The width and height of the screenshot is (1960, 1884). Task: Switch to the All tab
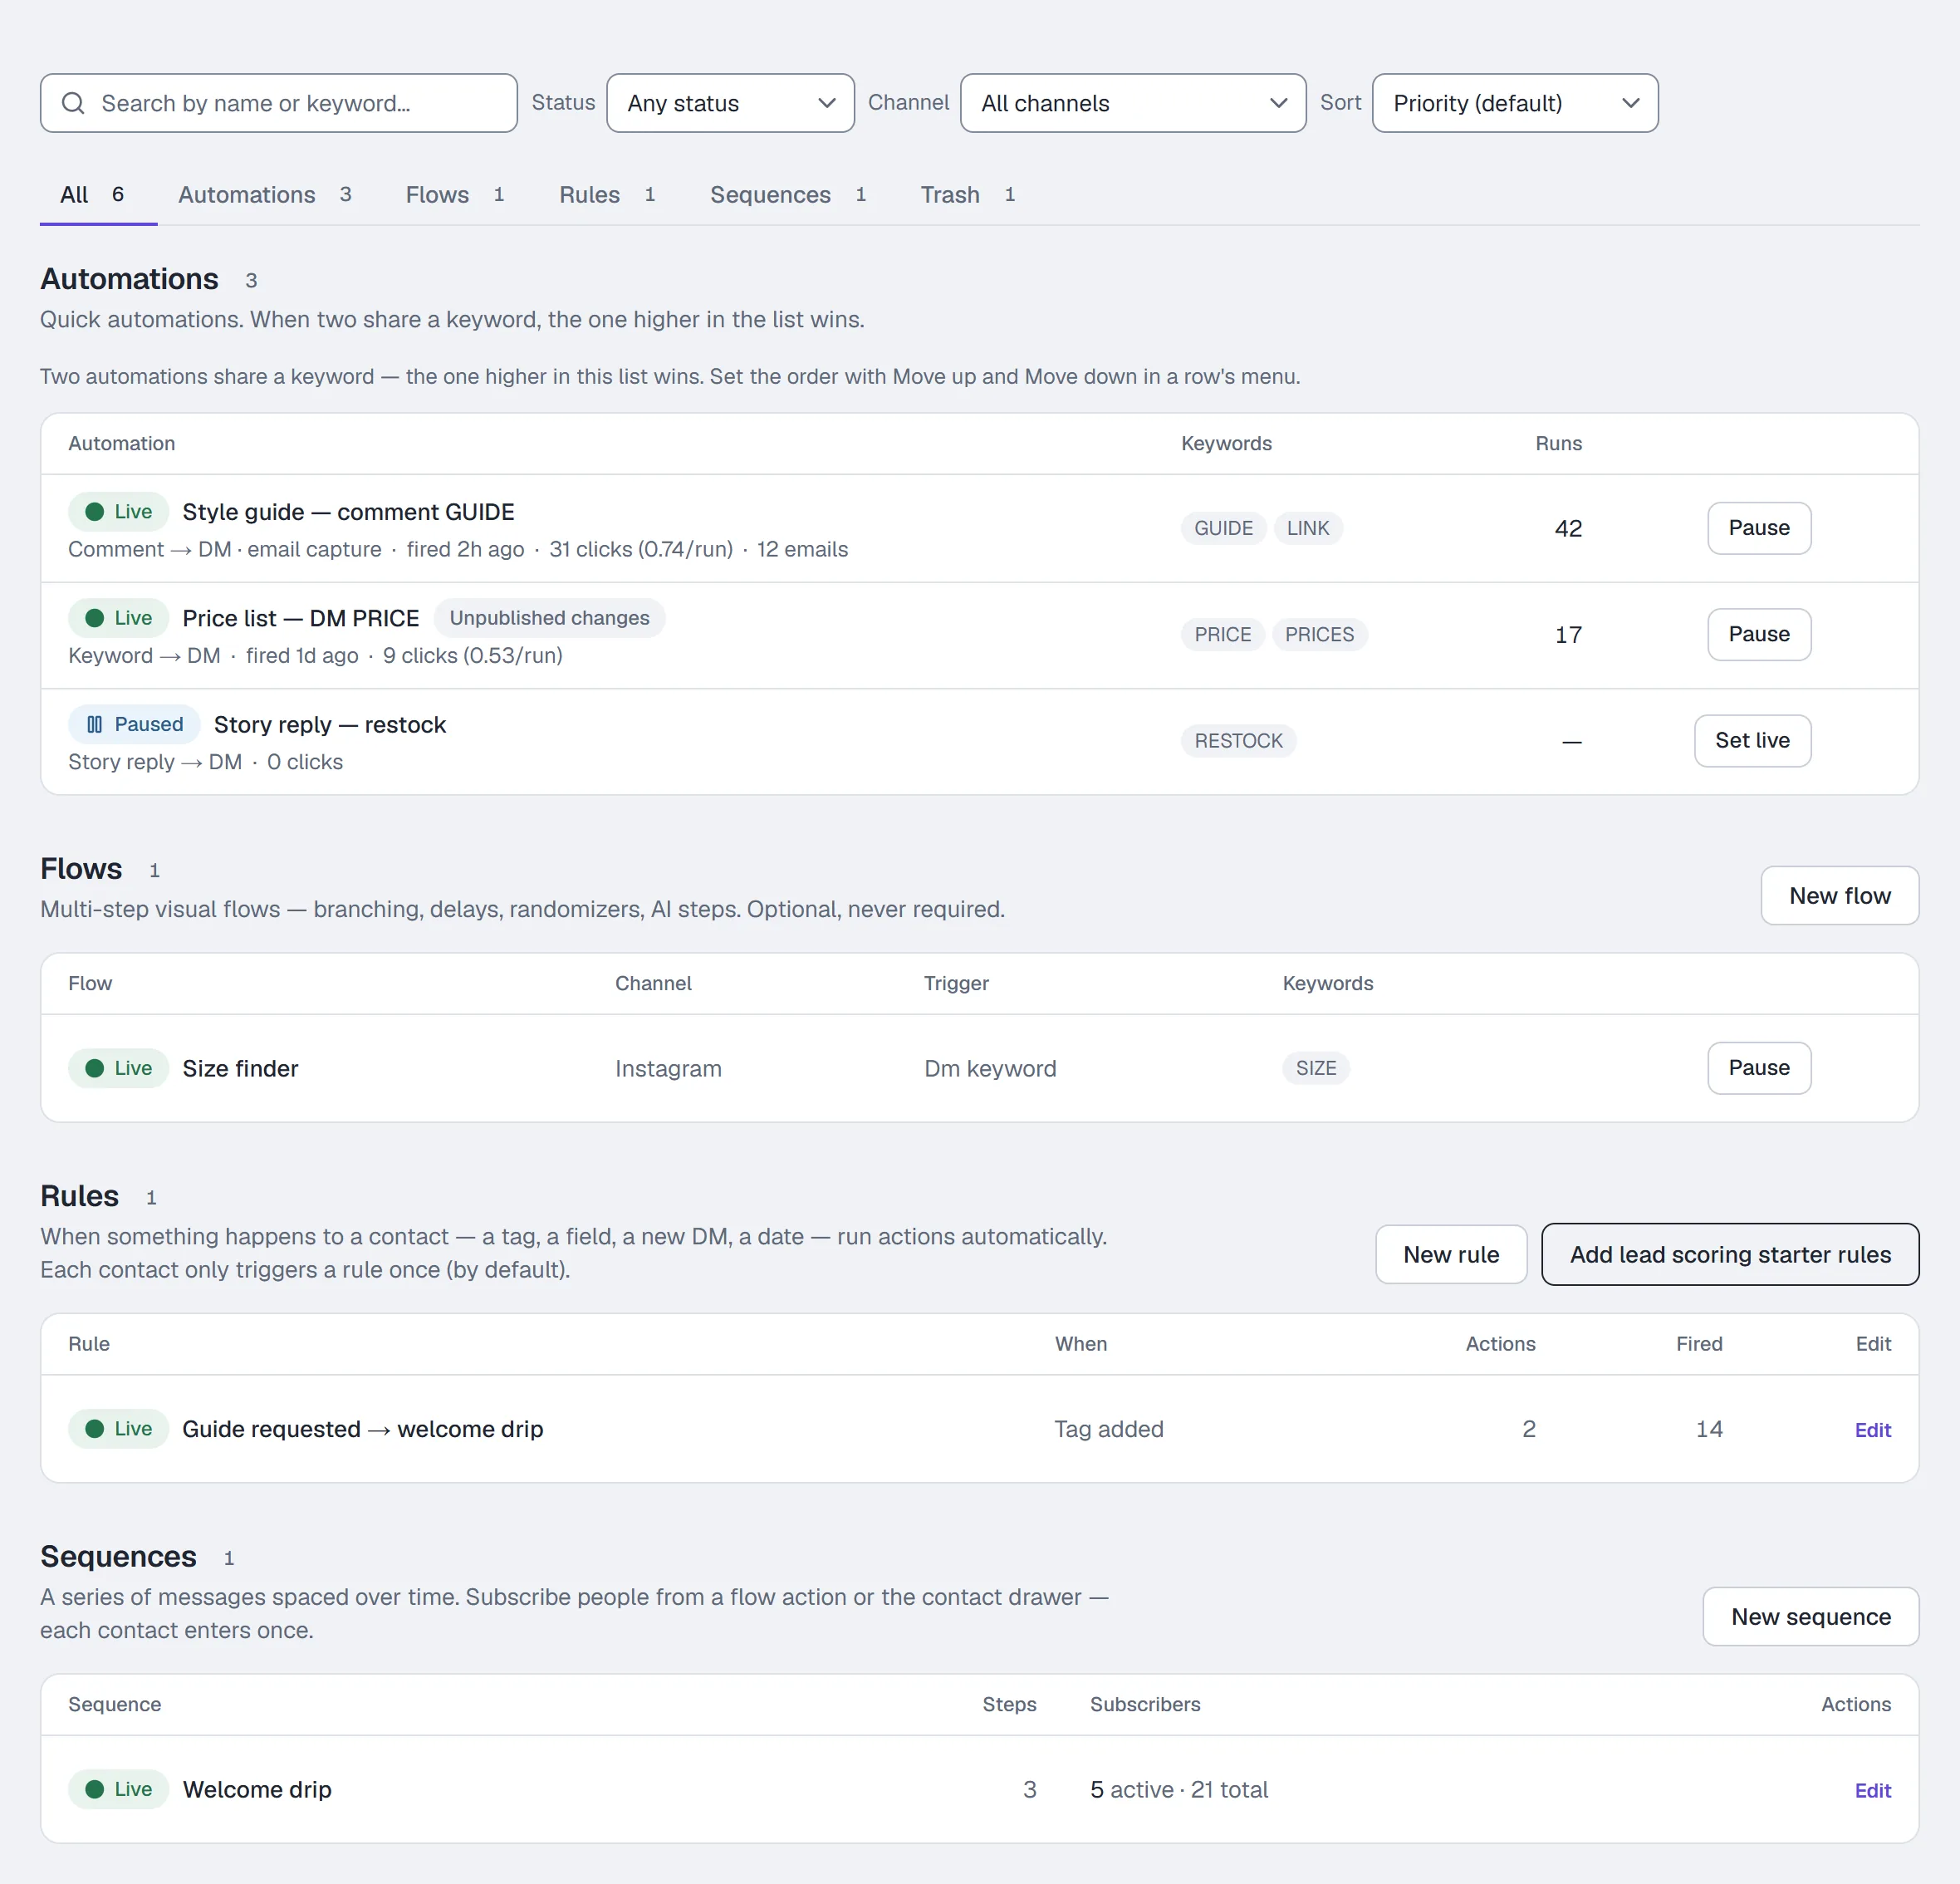98,195
